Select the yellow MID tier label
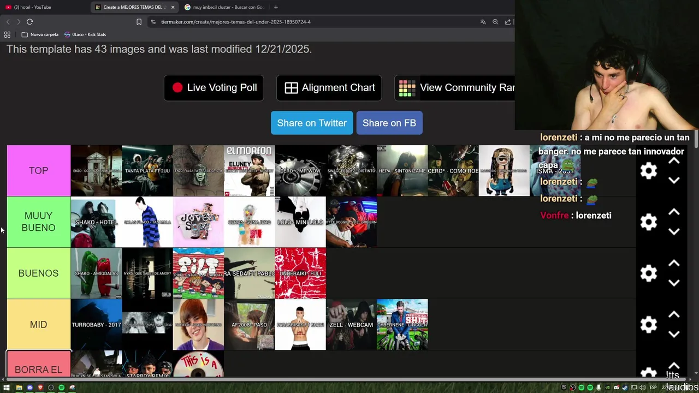 (x=39, y=324)
